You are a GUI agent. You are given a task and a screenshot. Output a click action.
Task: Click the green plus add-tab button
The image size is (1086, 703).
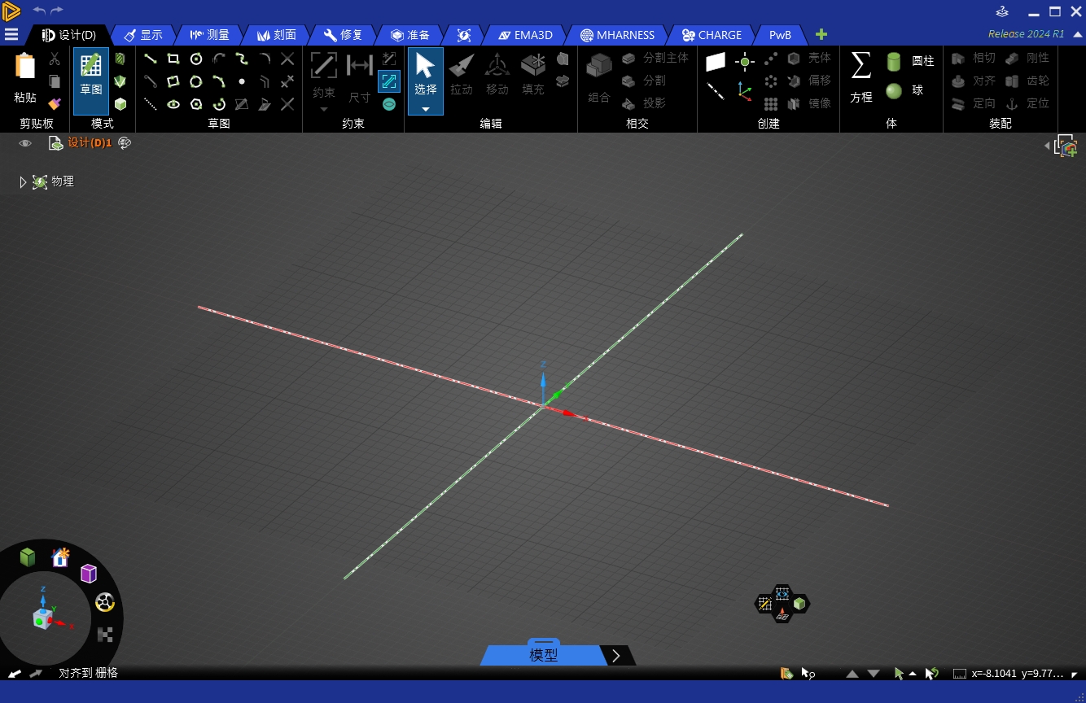point(821,34)
